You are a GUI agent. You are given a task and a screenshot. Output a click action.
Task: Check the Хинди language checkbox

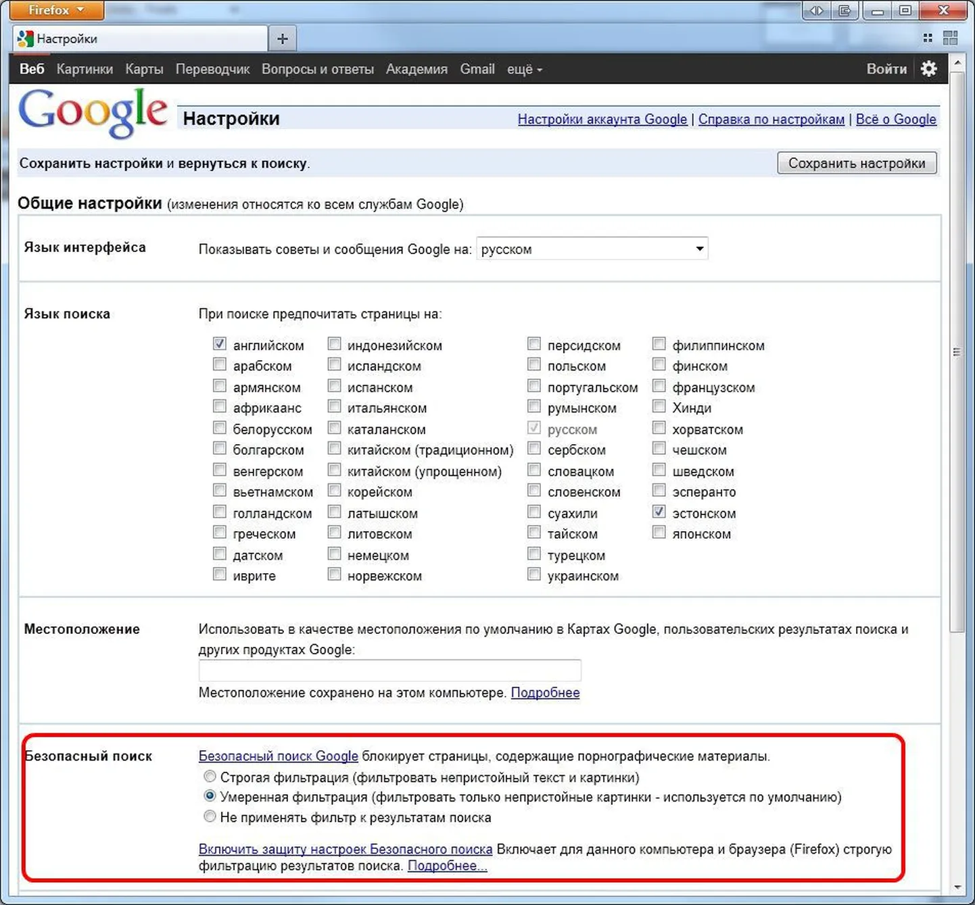coord(659,407)
